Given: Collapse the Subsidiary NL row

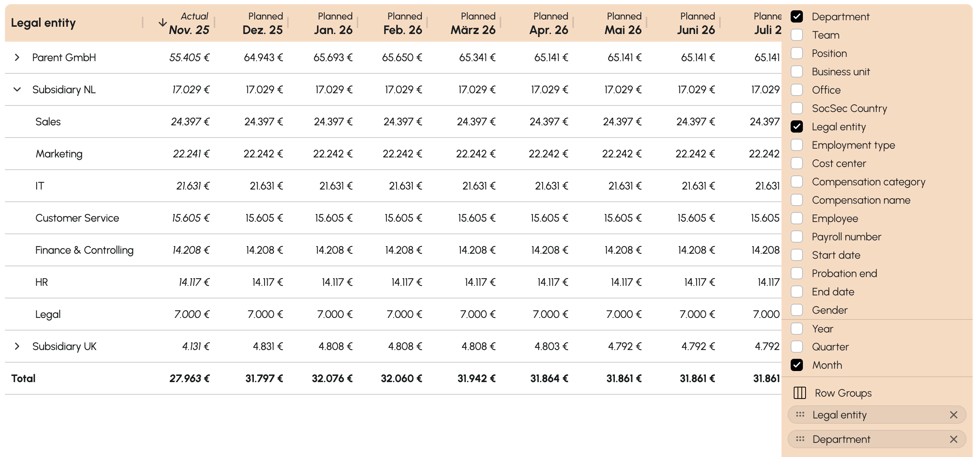Looking at the screenshot, I should click(x=17, y=89).
